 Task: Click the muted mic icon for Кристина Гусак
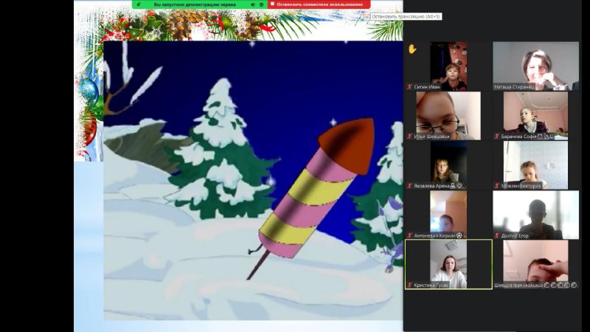click(409, 285)
